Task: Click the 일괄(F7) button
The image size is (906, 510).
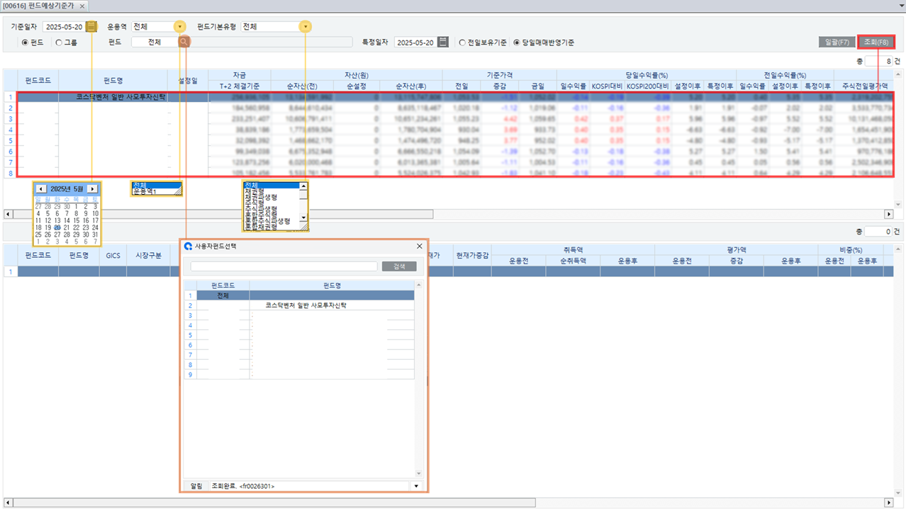Action: (x=837, y=42)
